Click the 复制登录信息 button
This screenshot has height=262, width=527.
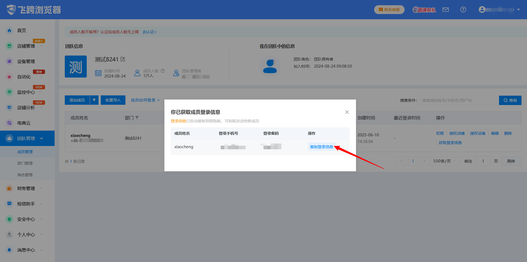[x=321, y=147]
